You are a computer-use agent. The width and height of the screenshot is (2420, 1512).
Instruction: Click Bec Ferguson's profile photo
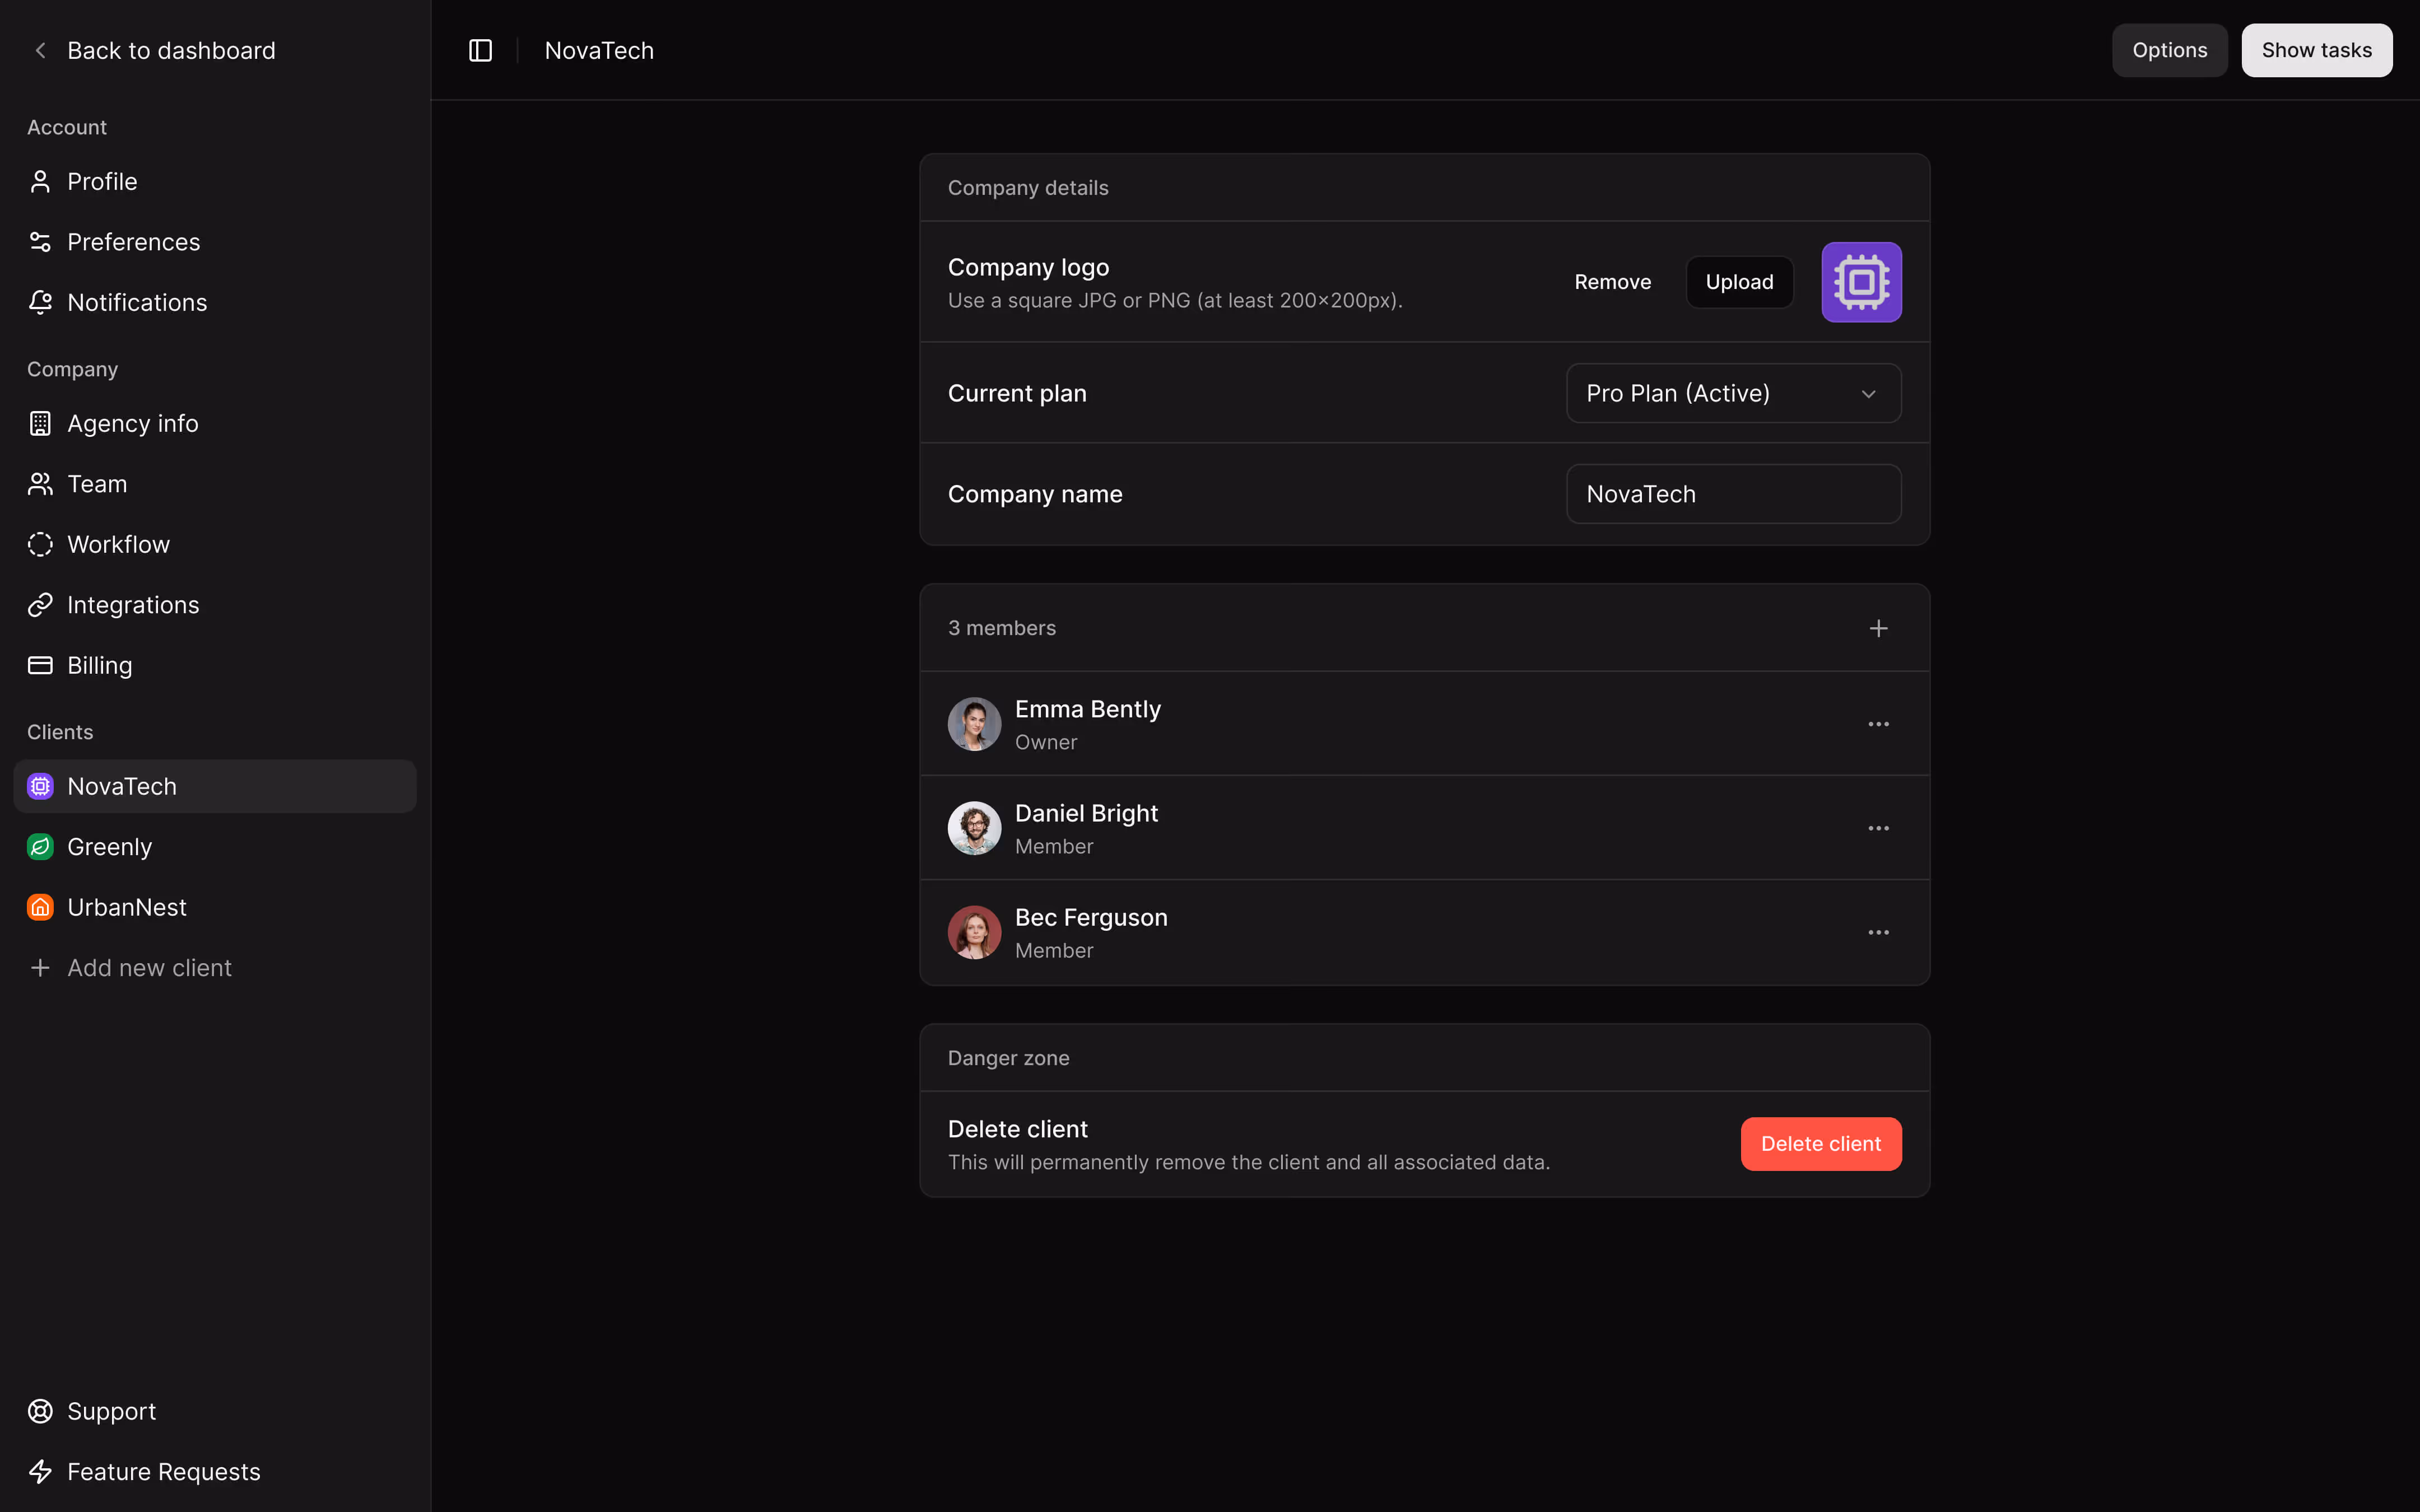(x=973, y=931)
